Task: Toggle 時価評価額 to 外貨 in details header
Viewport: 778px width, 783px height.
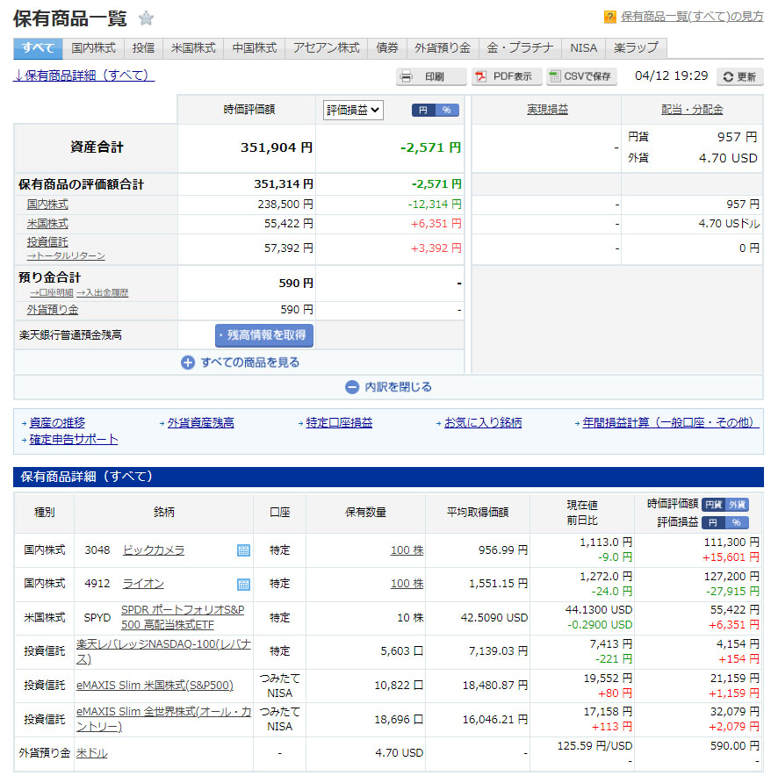Action: pyautogui.click(x=738, y=505)
